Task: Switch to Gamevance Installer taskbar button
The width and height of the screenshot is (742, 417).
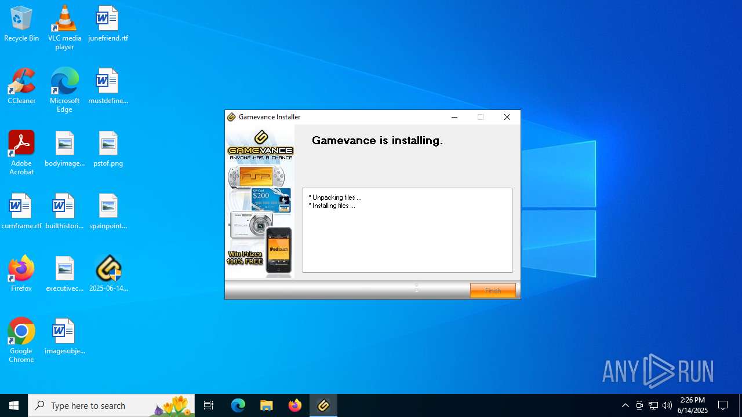Action: pyautogui.click(x=323, y=405)
